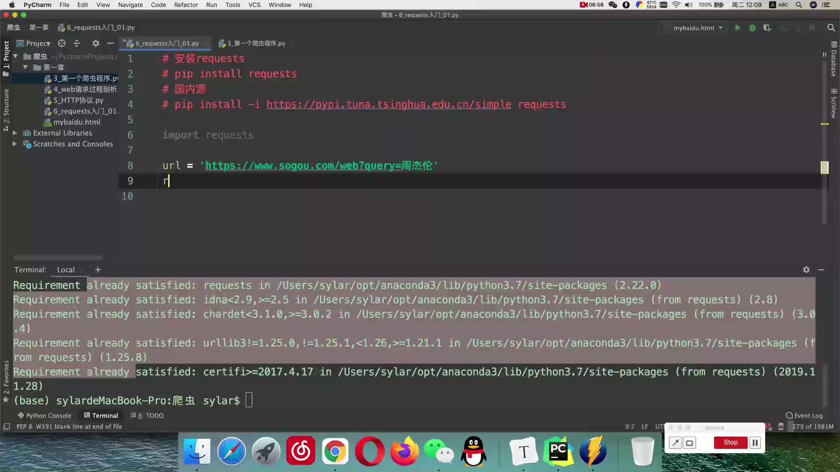This screenshot has width=840, height=472.
Task: Expand External Libraries
Action: (15, 133)
